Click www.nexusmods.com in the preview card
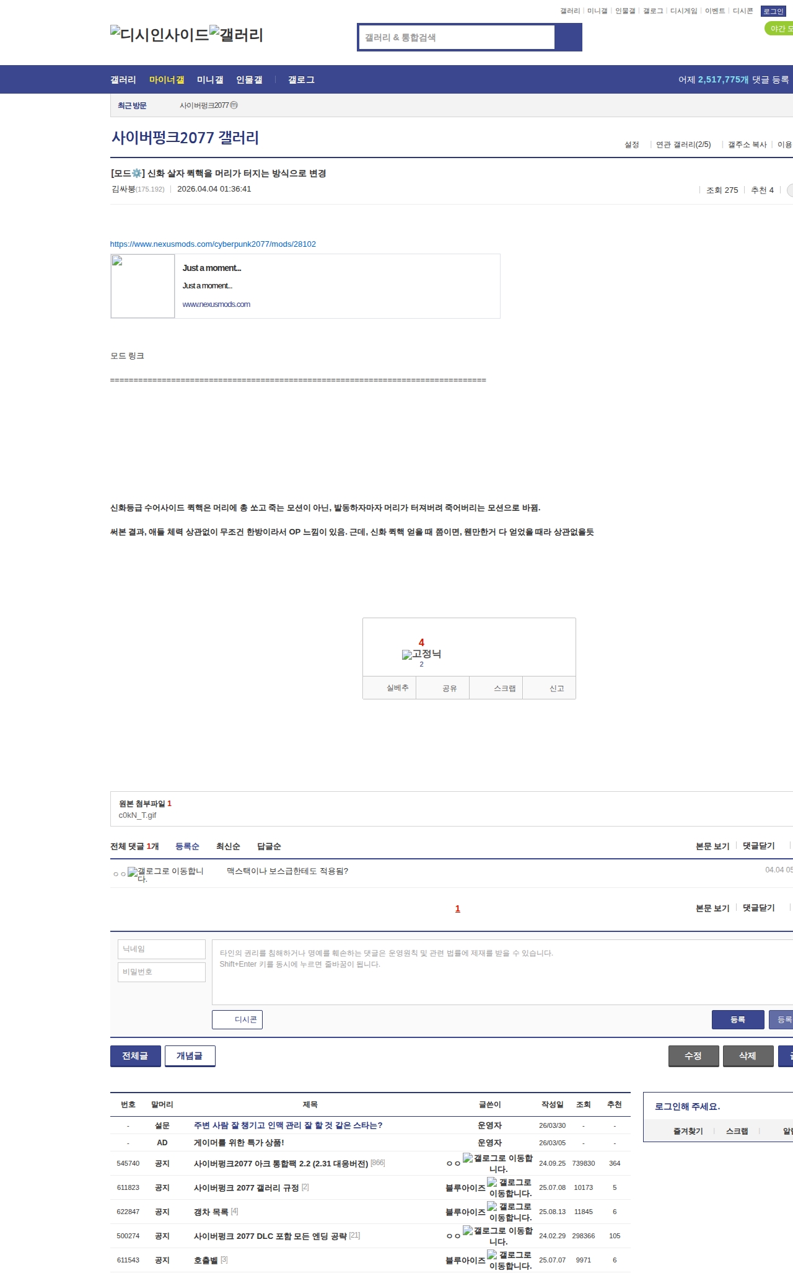The height and width of the screenshot is (1273, 793). 216,304
